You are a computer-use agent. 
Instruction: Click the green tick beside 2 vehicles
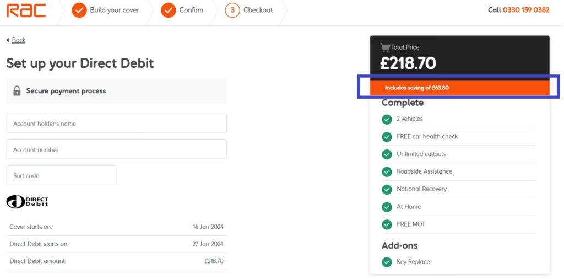(387, 119)
